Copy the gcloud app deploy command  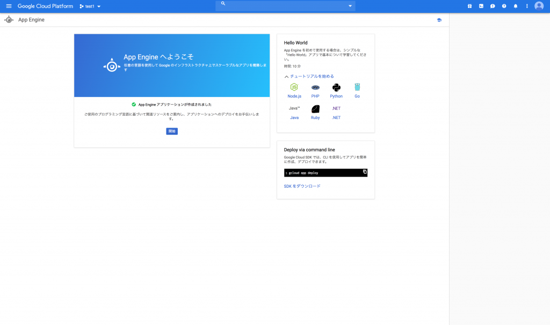tap(364, 172)
